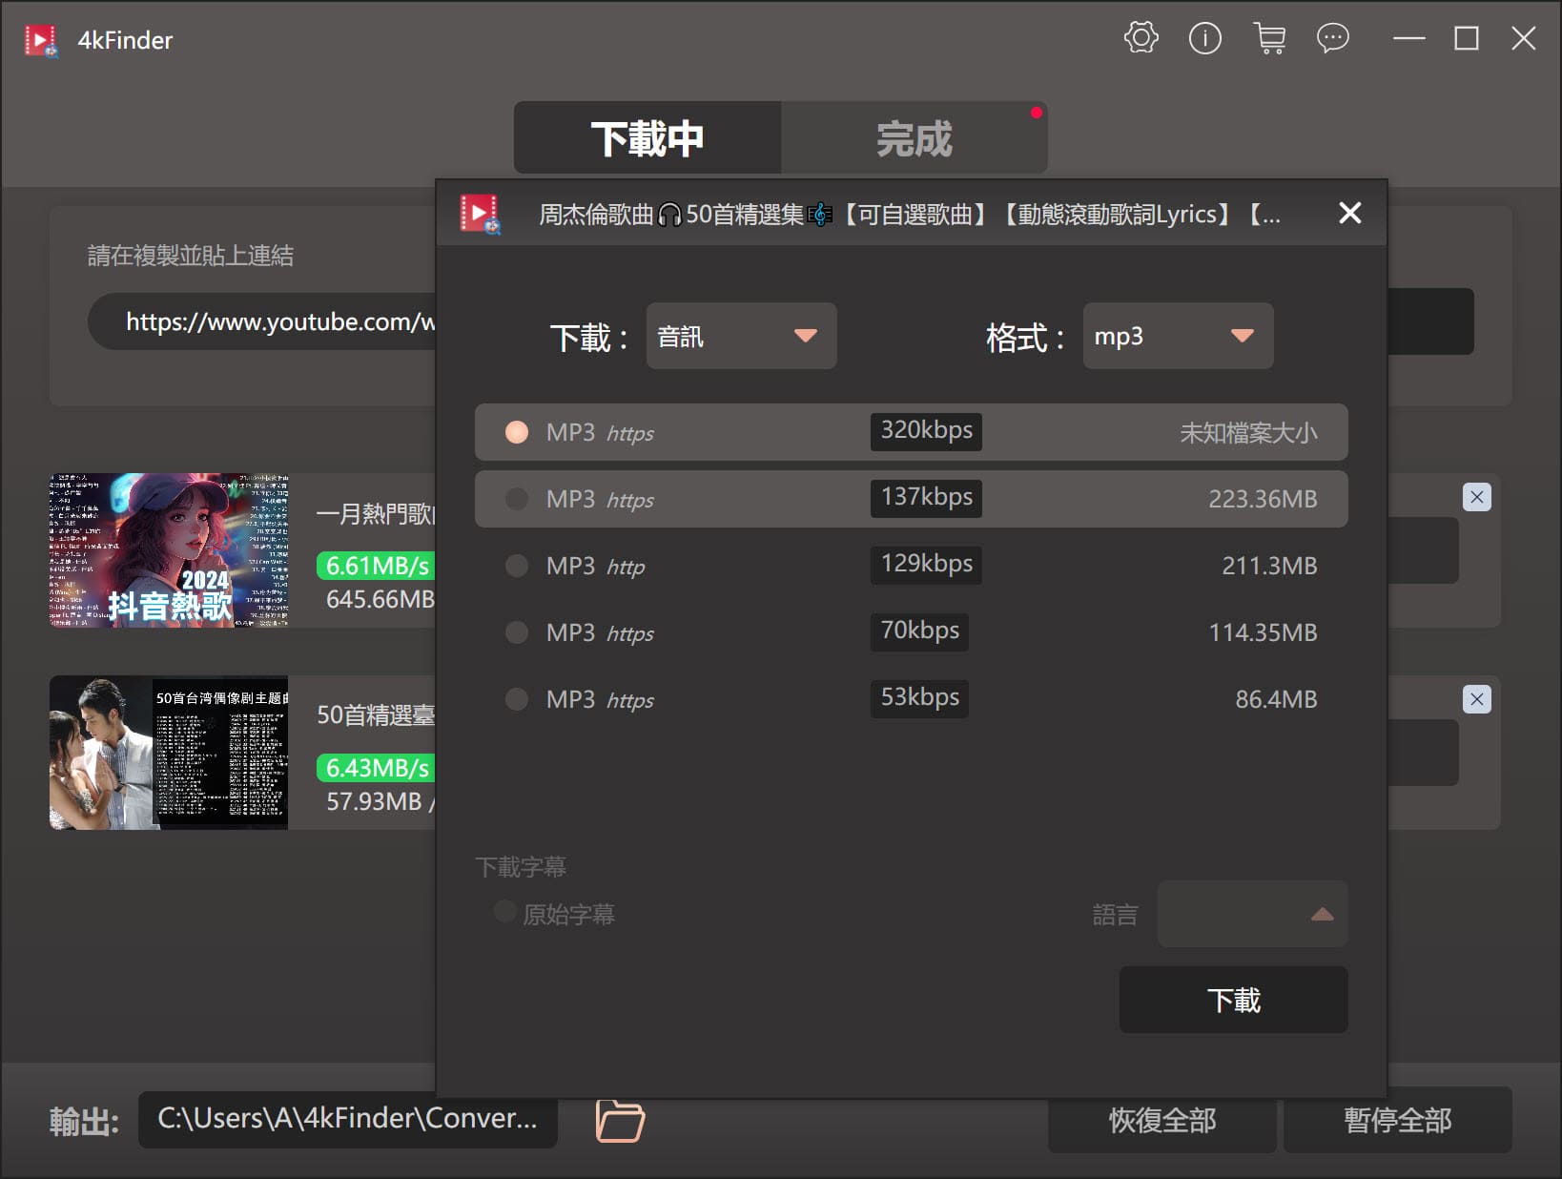Click the 320kbps bitrate label

click(926, 430)
